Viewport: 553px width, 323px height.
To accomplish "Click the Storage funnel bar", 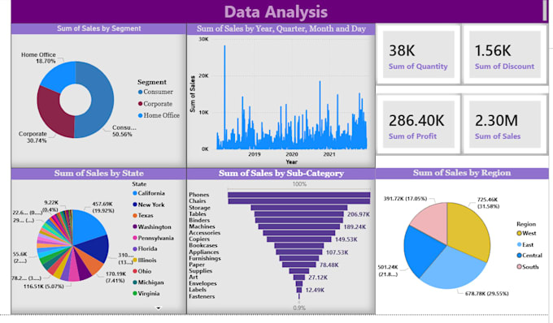I will click(298, 208).
